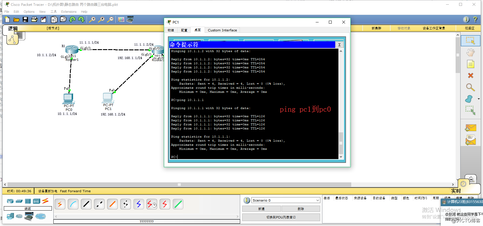Expand the polygon tool arrow dropdown
Viewport: 483px width, 226px height.
[479, 99]
